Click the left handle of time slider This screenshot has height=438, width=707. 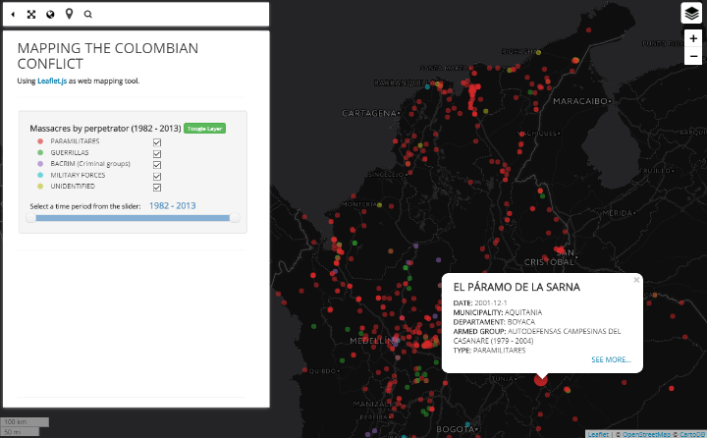[x=30, y=218]
